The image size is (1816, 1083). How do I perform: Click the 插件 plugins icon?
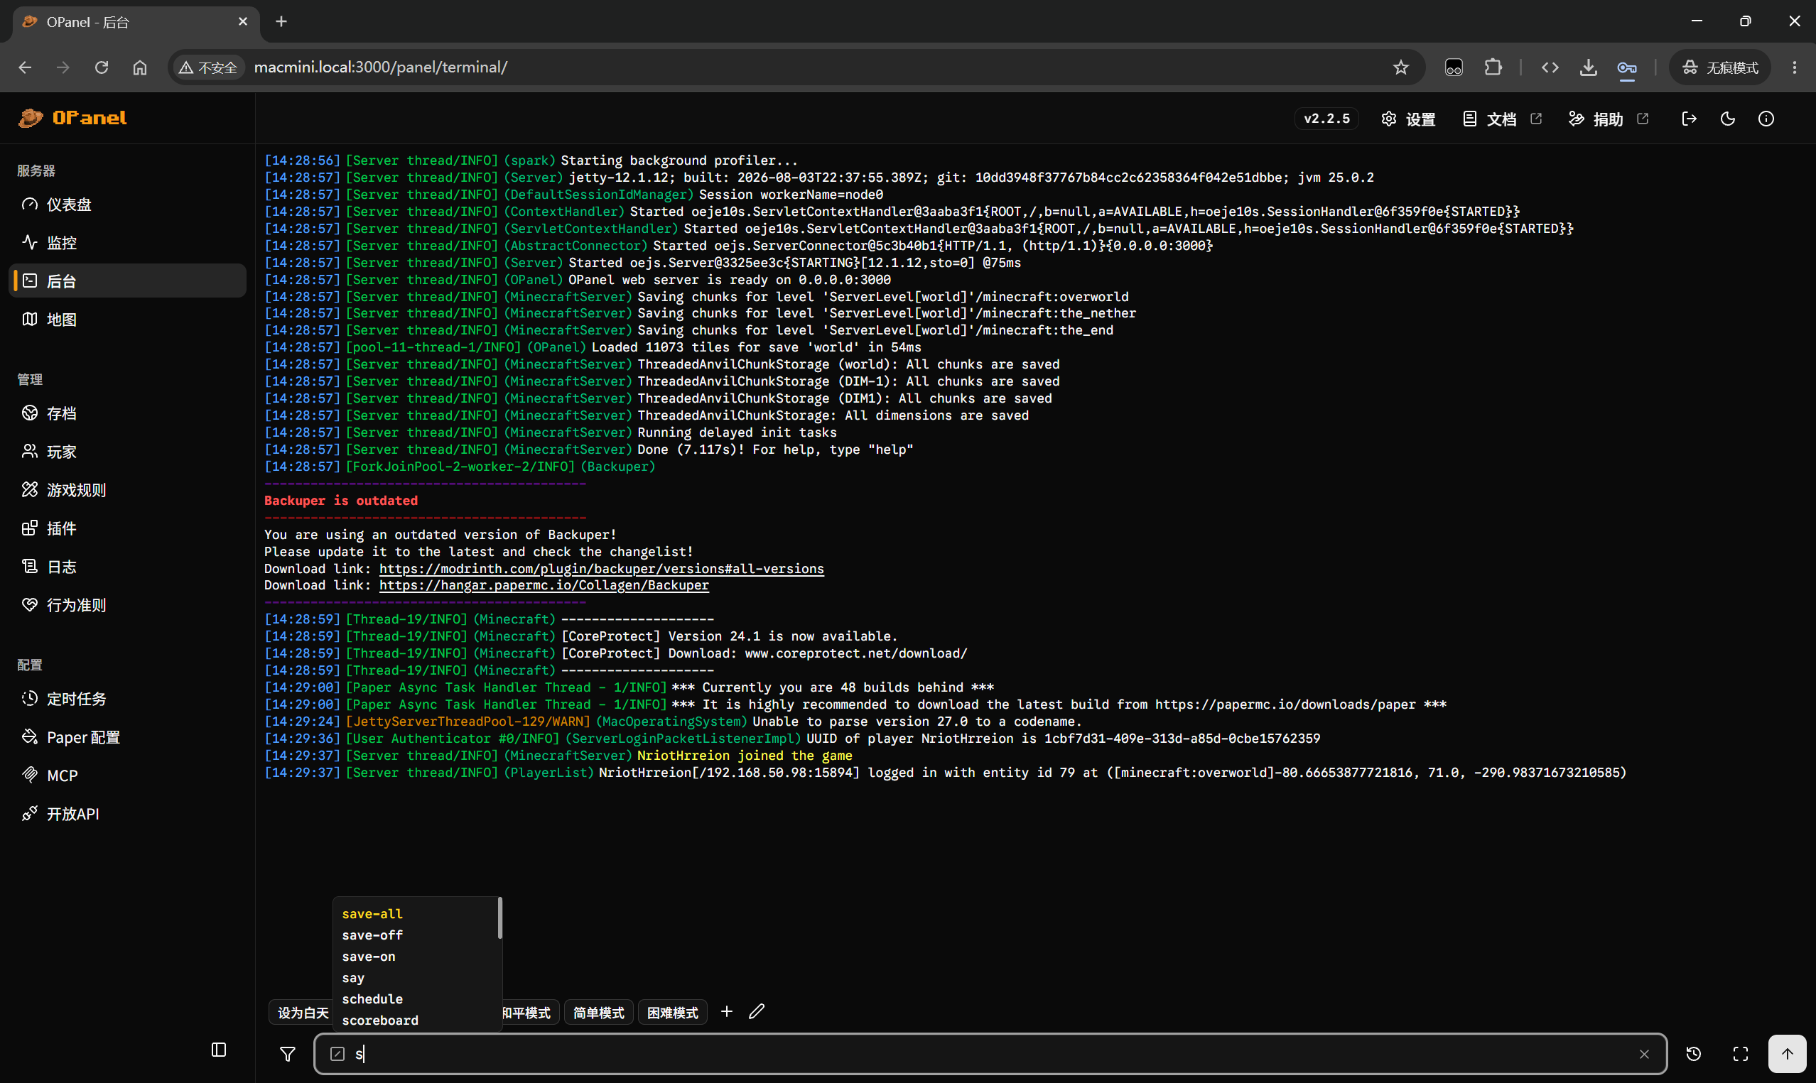coord(30,528)
